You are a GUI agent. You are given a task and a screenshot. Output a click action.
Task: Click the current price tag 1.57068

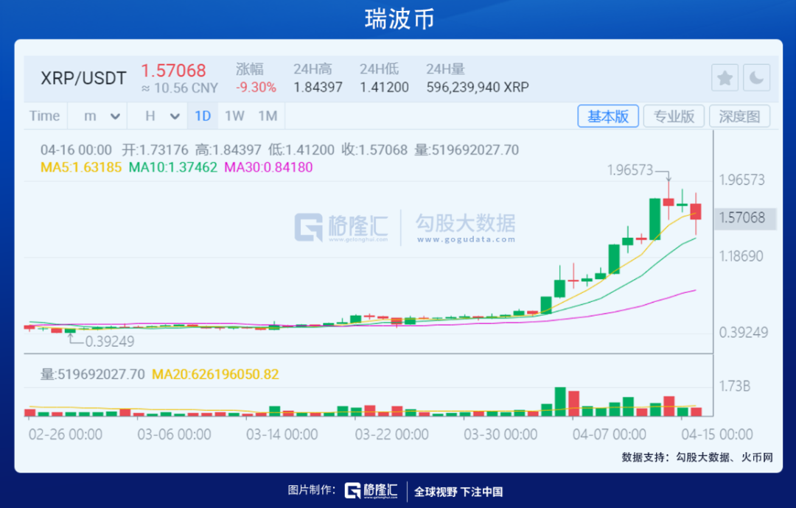click(744, 218)
